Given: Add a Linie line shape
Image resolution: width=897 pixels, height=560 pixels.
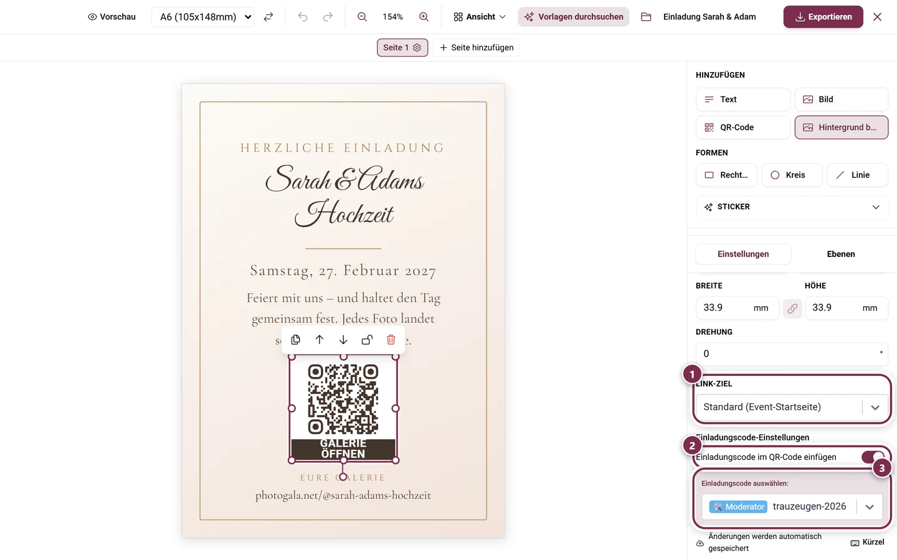Looking at the screenshot, I should (x=857, y=175).
